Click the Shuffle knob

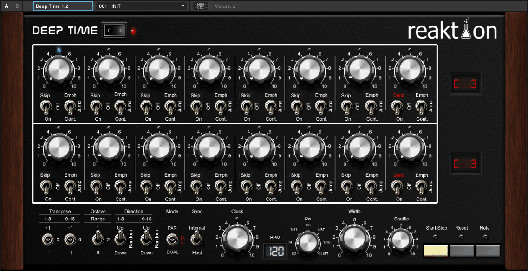[x=401, y=240]
